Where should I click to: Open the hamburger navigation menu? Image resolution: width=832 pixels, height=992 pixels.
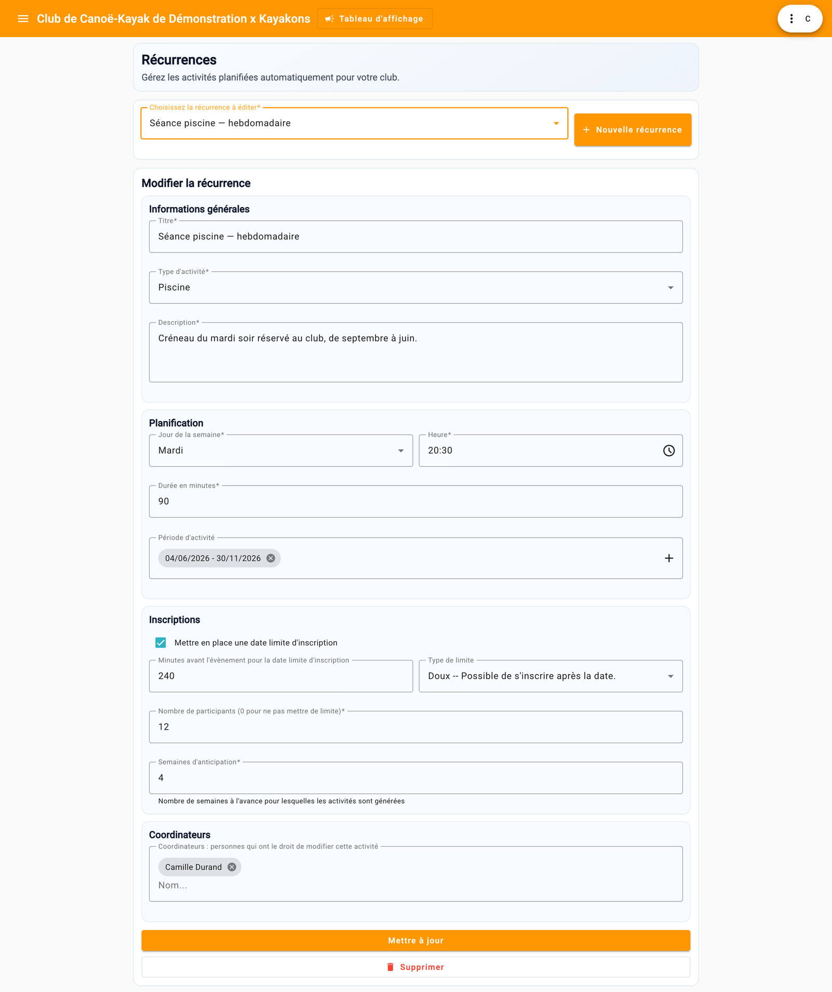(x=23, y=19)
